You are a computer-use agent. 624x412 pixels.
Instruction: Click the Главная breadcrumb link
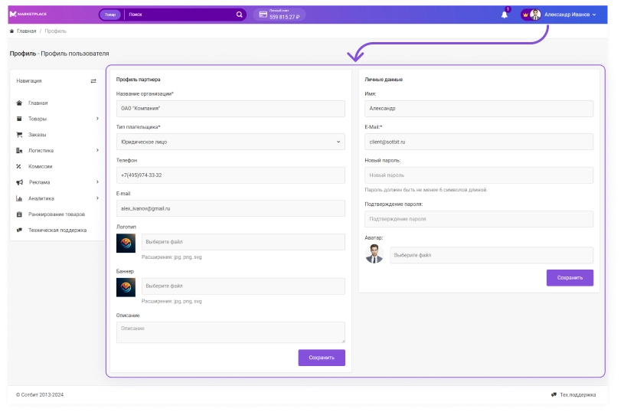pos(26,31)
